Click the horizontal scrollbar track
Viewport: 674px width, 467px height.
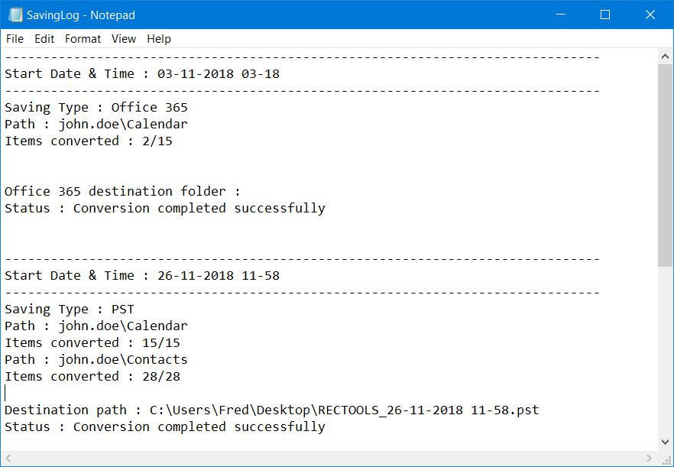(329, 458)
